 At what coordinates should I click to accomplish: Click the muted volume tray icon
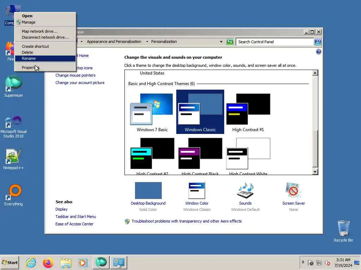click(327, 262)
